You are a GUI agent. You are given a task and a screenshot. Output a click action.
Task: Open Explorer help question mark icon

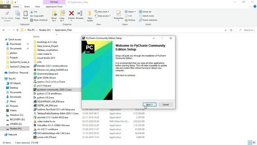pyautogui.click(x=255, y=6)
